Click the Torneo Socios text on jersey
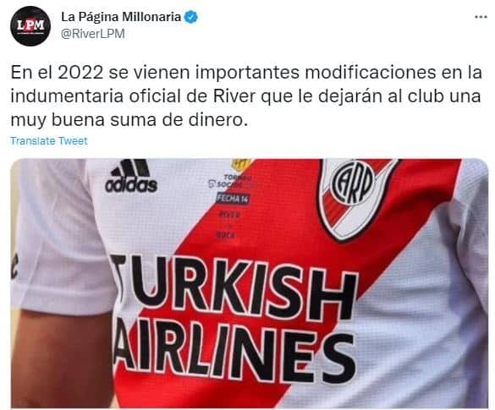Screen dimensions: 495x410 [x=231, y=182]
